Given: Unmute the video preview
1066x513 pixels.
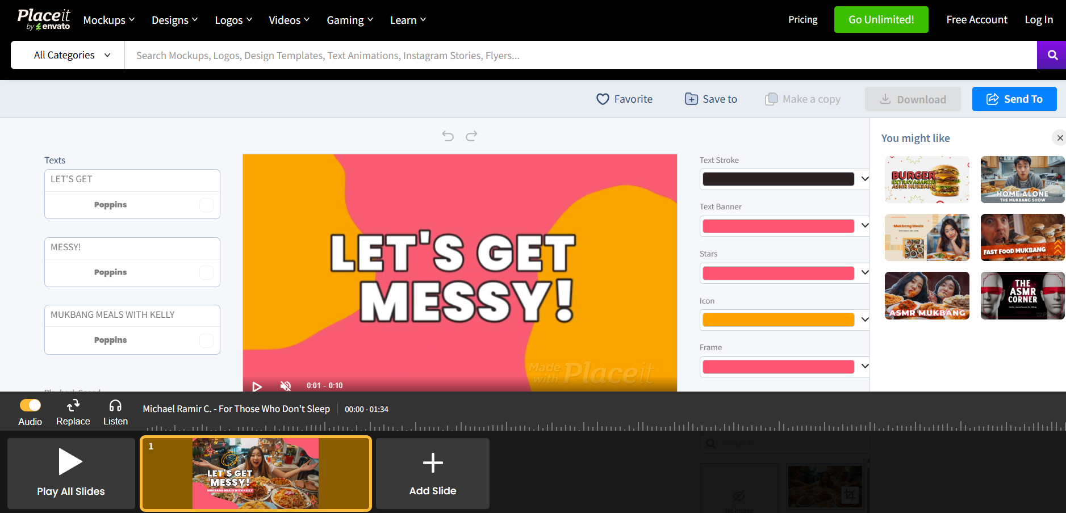Looking at the screenshot, I should (x=286, y=386).
